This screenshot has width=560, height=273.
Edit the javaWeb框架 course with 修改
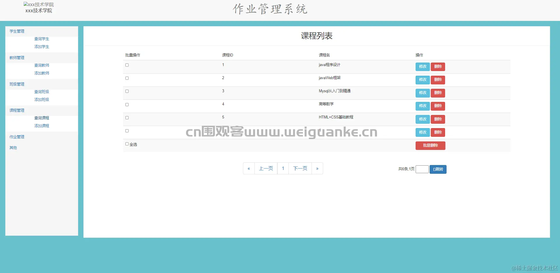pos(423,80)
